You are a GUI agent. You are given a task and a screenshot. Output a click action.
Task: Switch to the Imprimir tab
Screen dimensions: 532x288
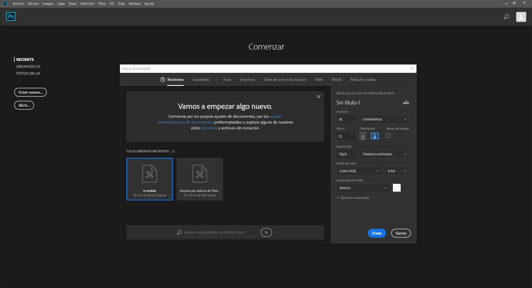click(247, 80)
